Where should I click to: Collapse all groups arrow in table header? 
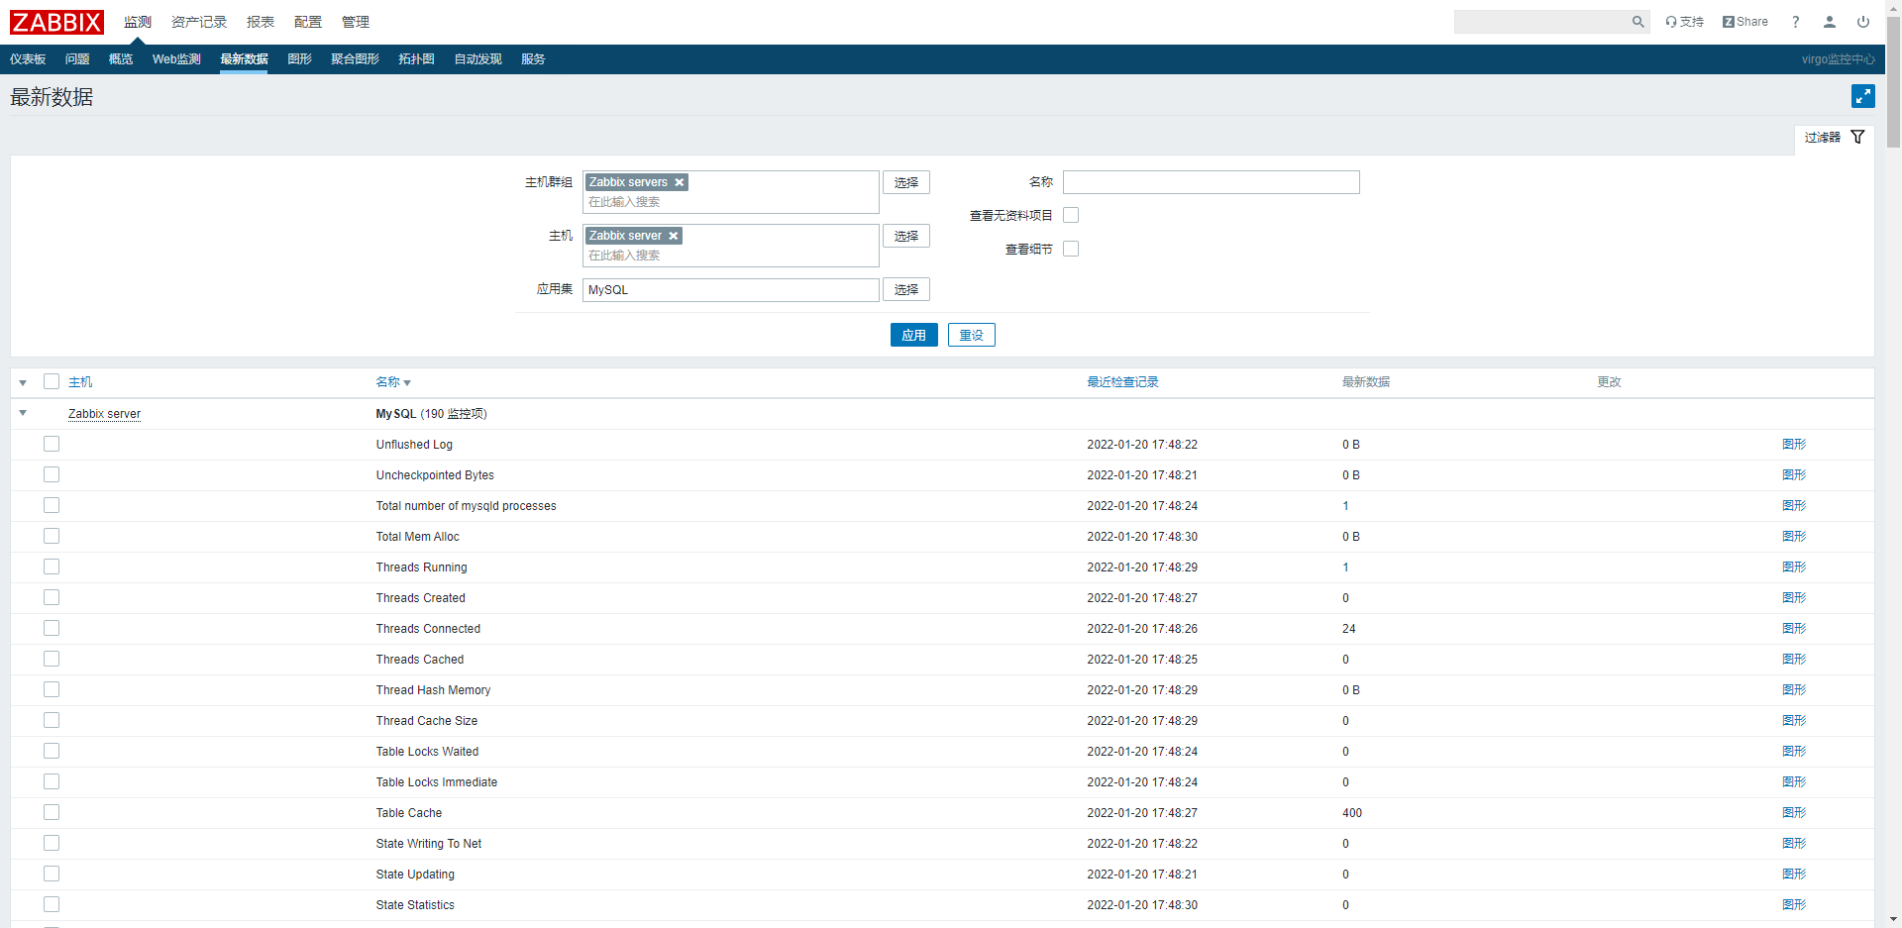23,382
